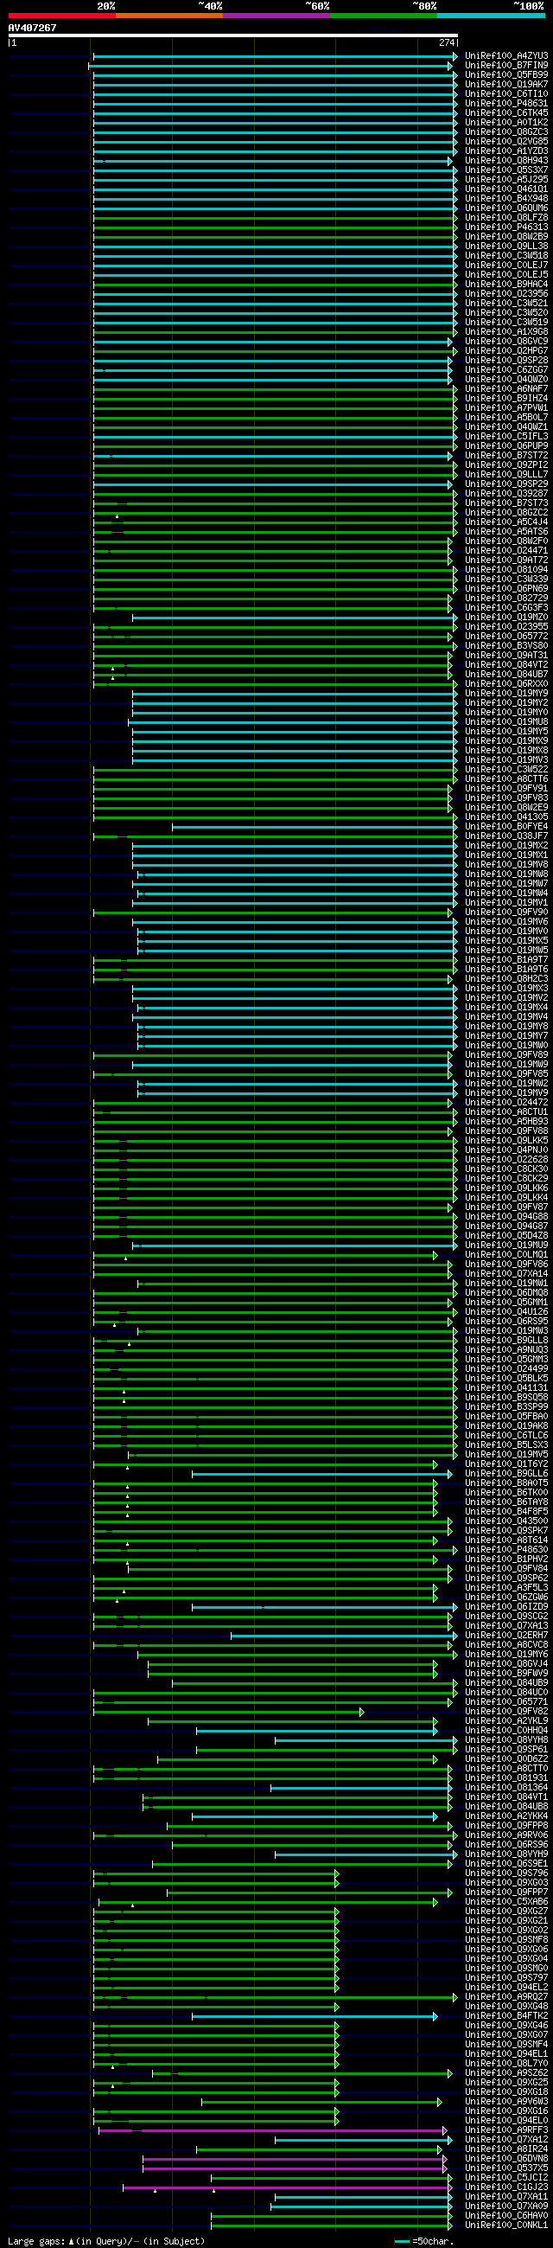553x2248 pixels.
Task: Select hit label UniRef100_P46313
Action: [506, 227]
